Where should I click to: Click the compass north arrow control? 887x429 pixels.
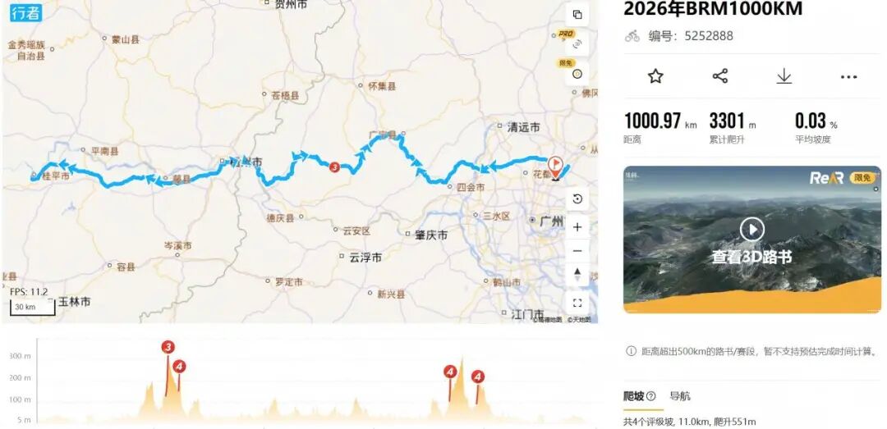click(577, 275)
